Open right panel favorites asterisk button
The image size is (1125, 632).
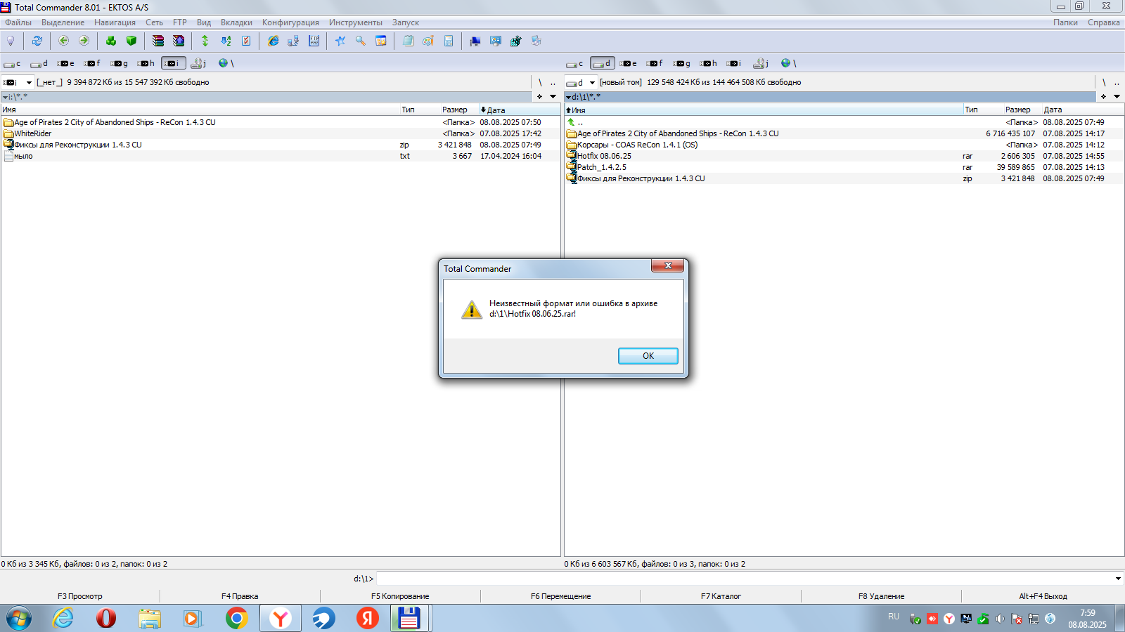pos(1103,97)
